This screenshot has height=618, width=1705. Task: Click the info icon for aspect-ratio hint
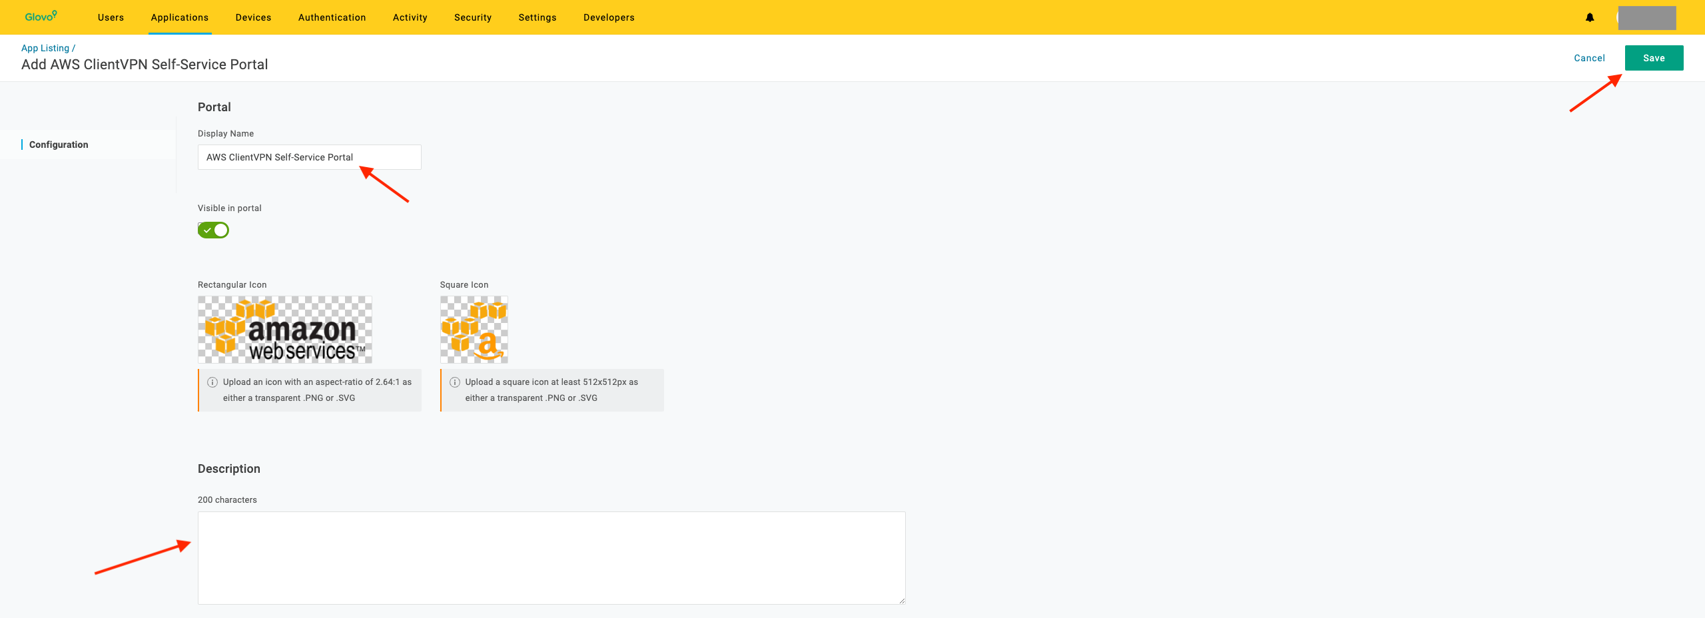pos(212,382)
